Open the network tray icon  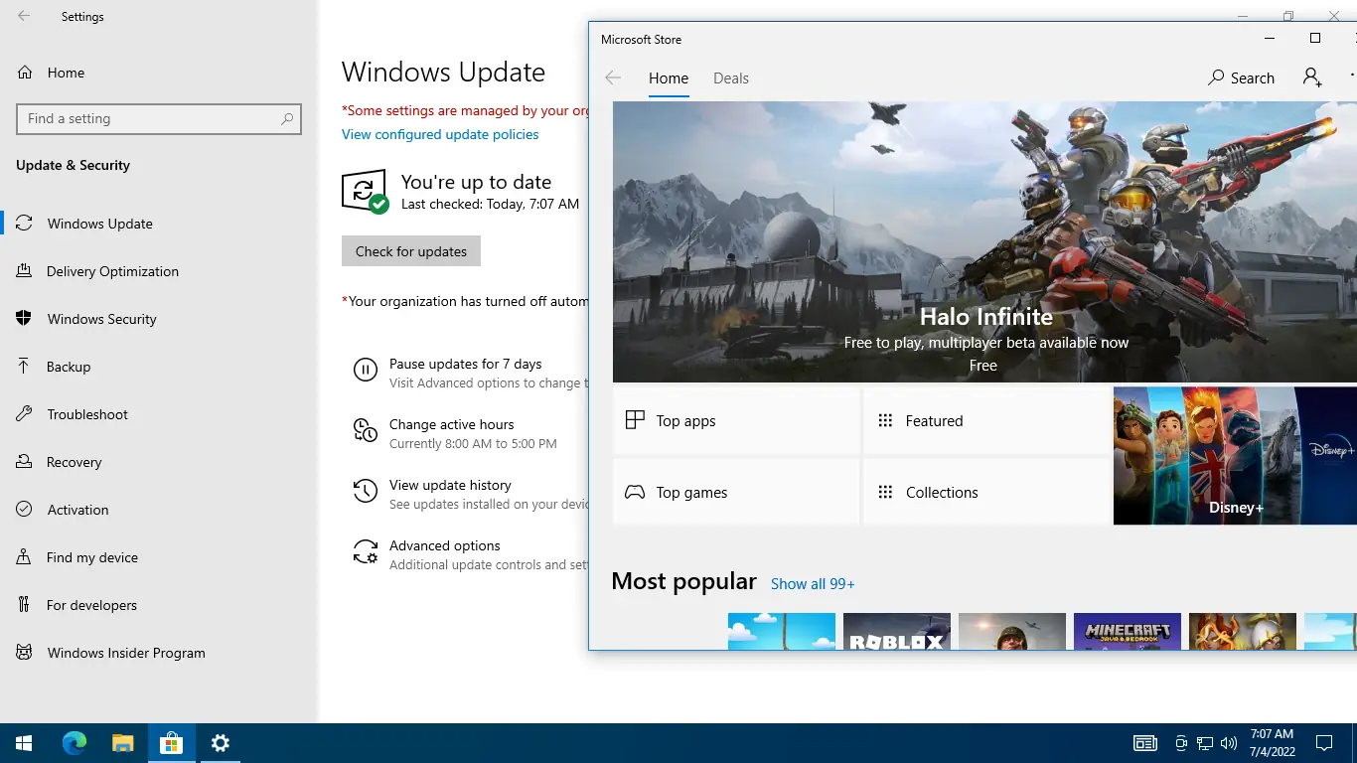pos(1205,743)
